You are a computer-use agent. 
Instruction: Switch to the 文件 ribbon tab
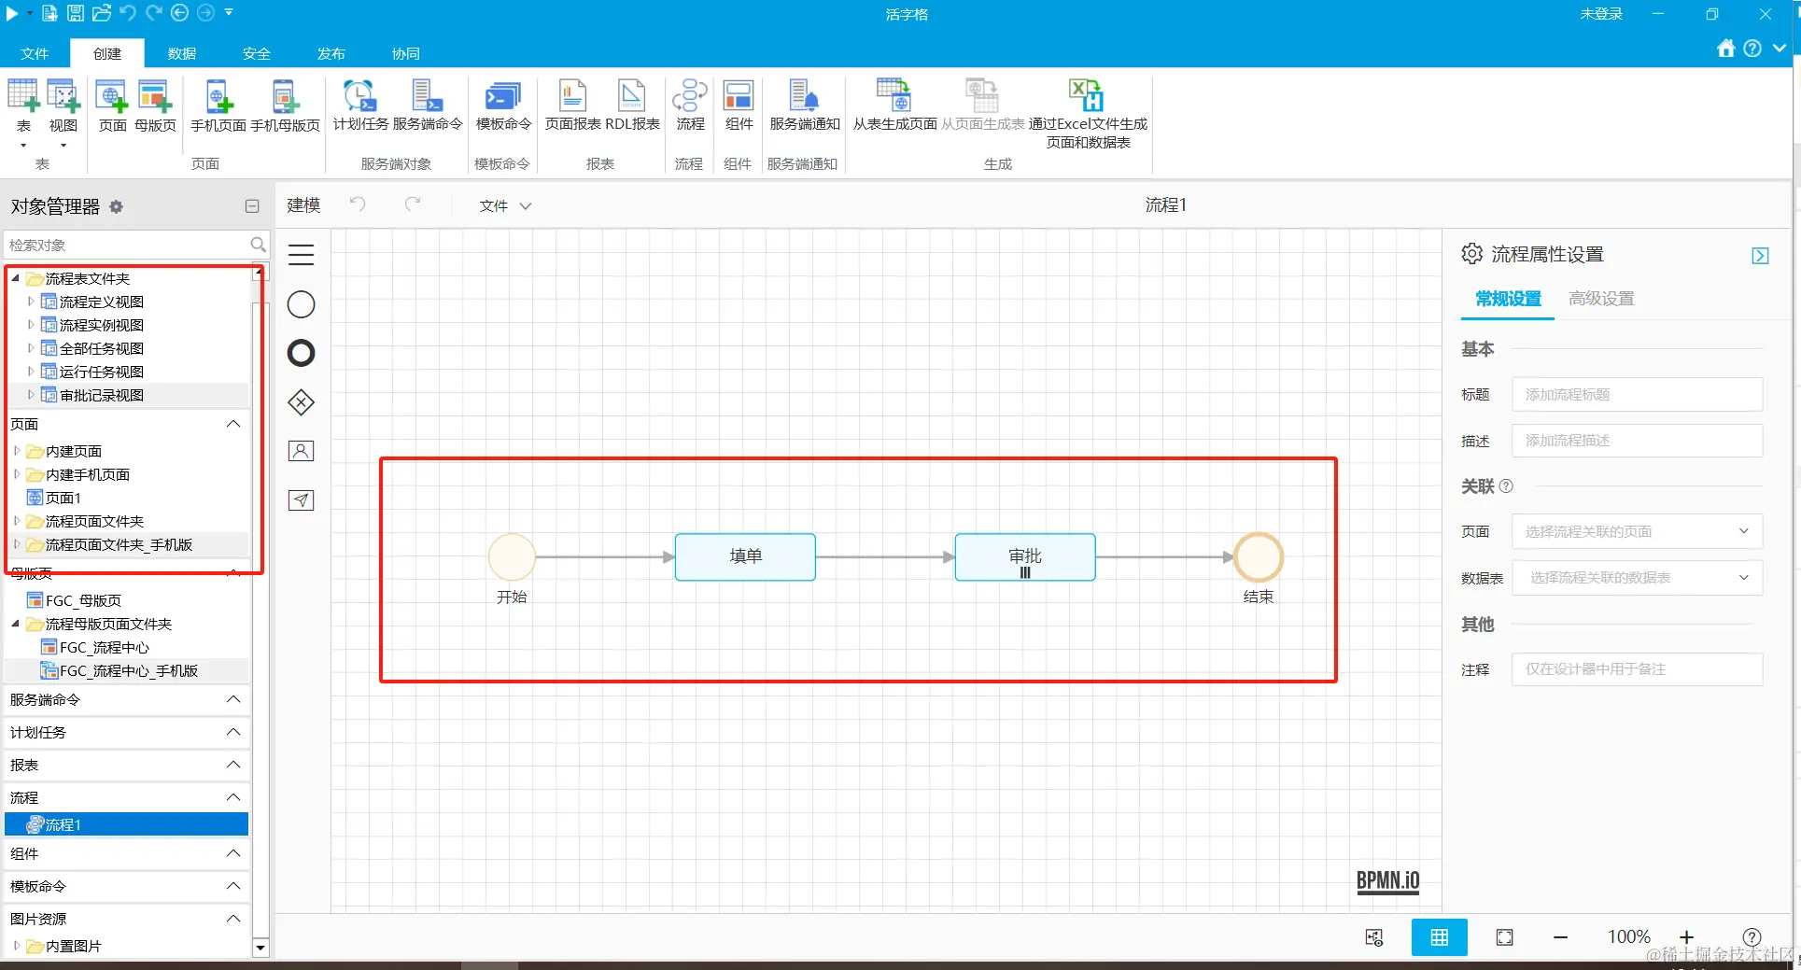pos(35,53)
